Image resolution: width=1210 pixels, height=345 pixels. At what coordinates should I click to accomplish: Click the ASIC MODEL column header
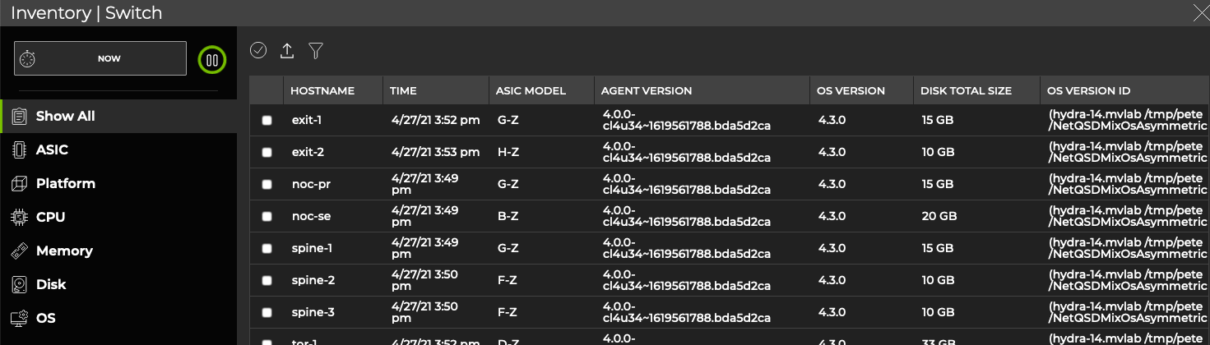coord(531,90)
